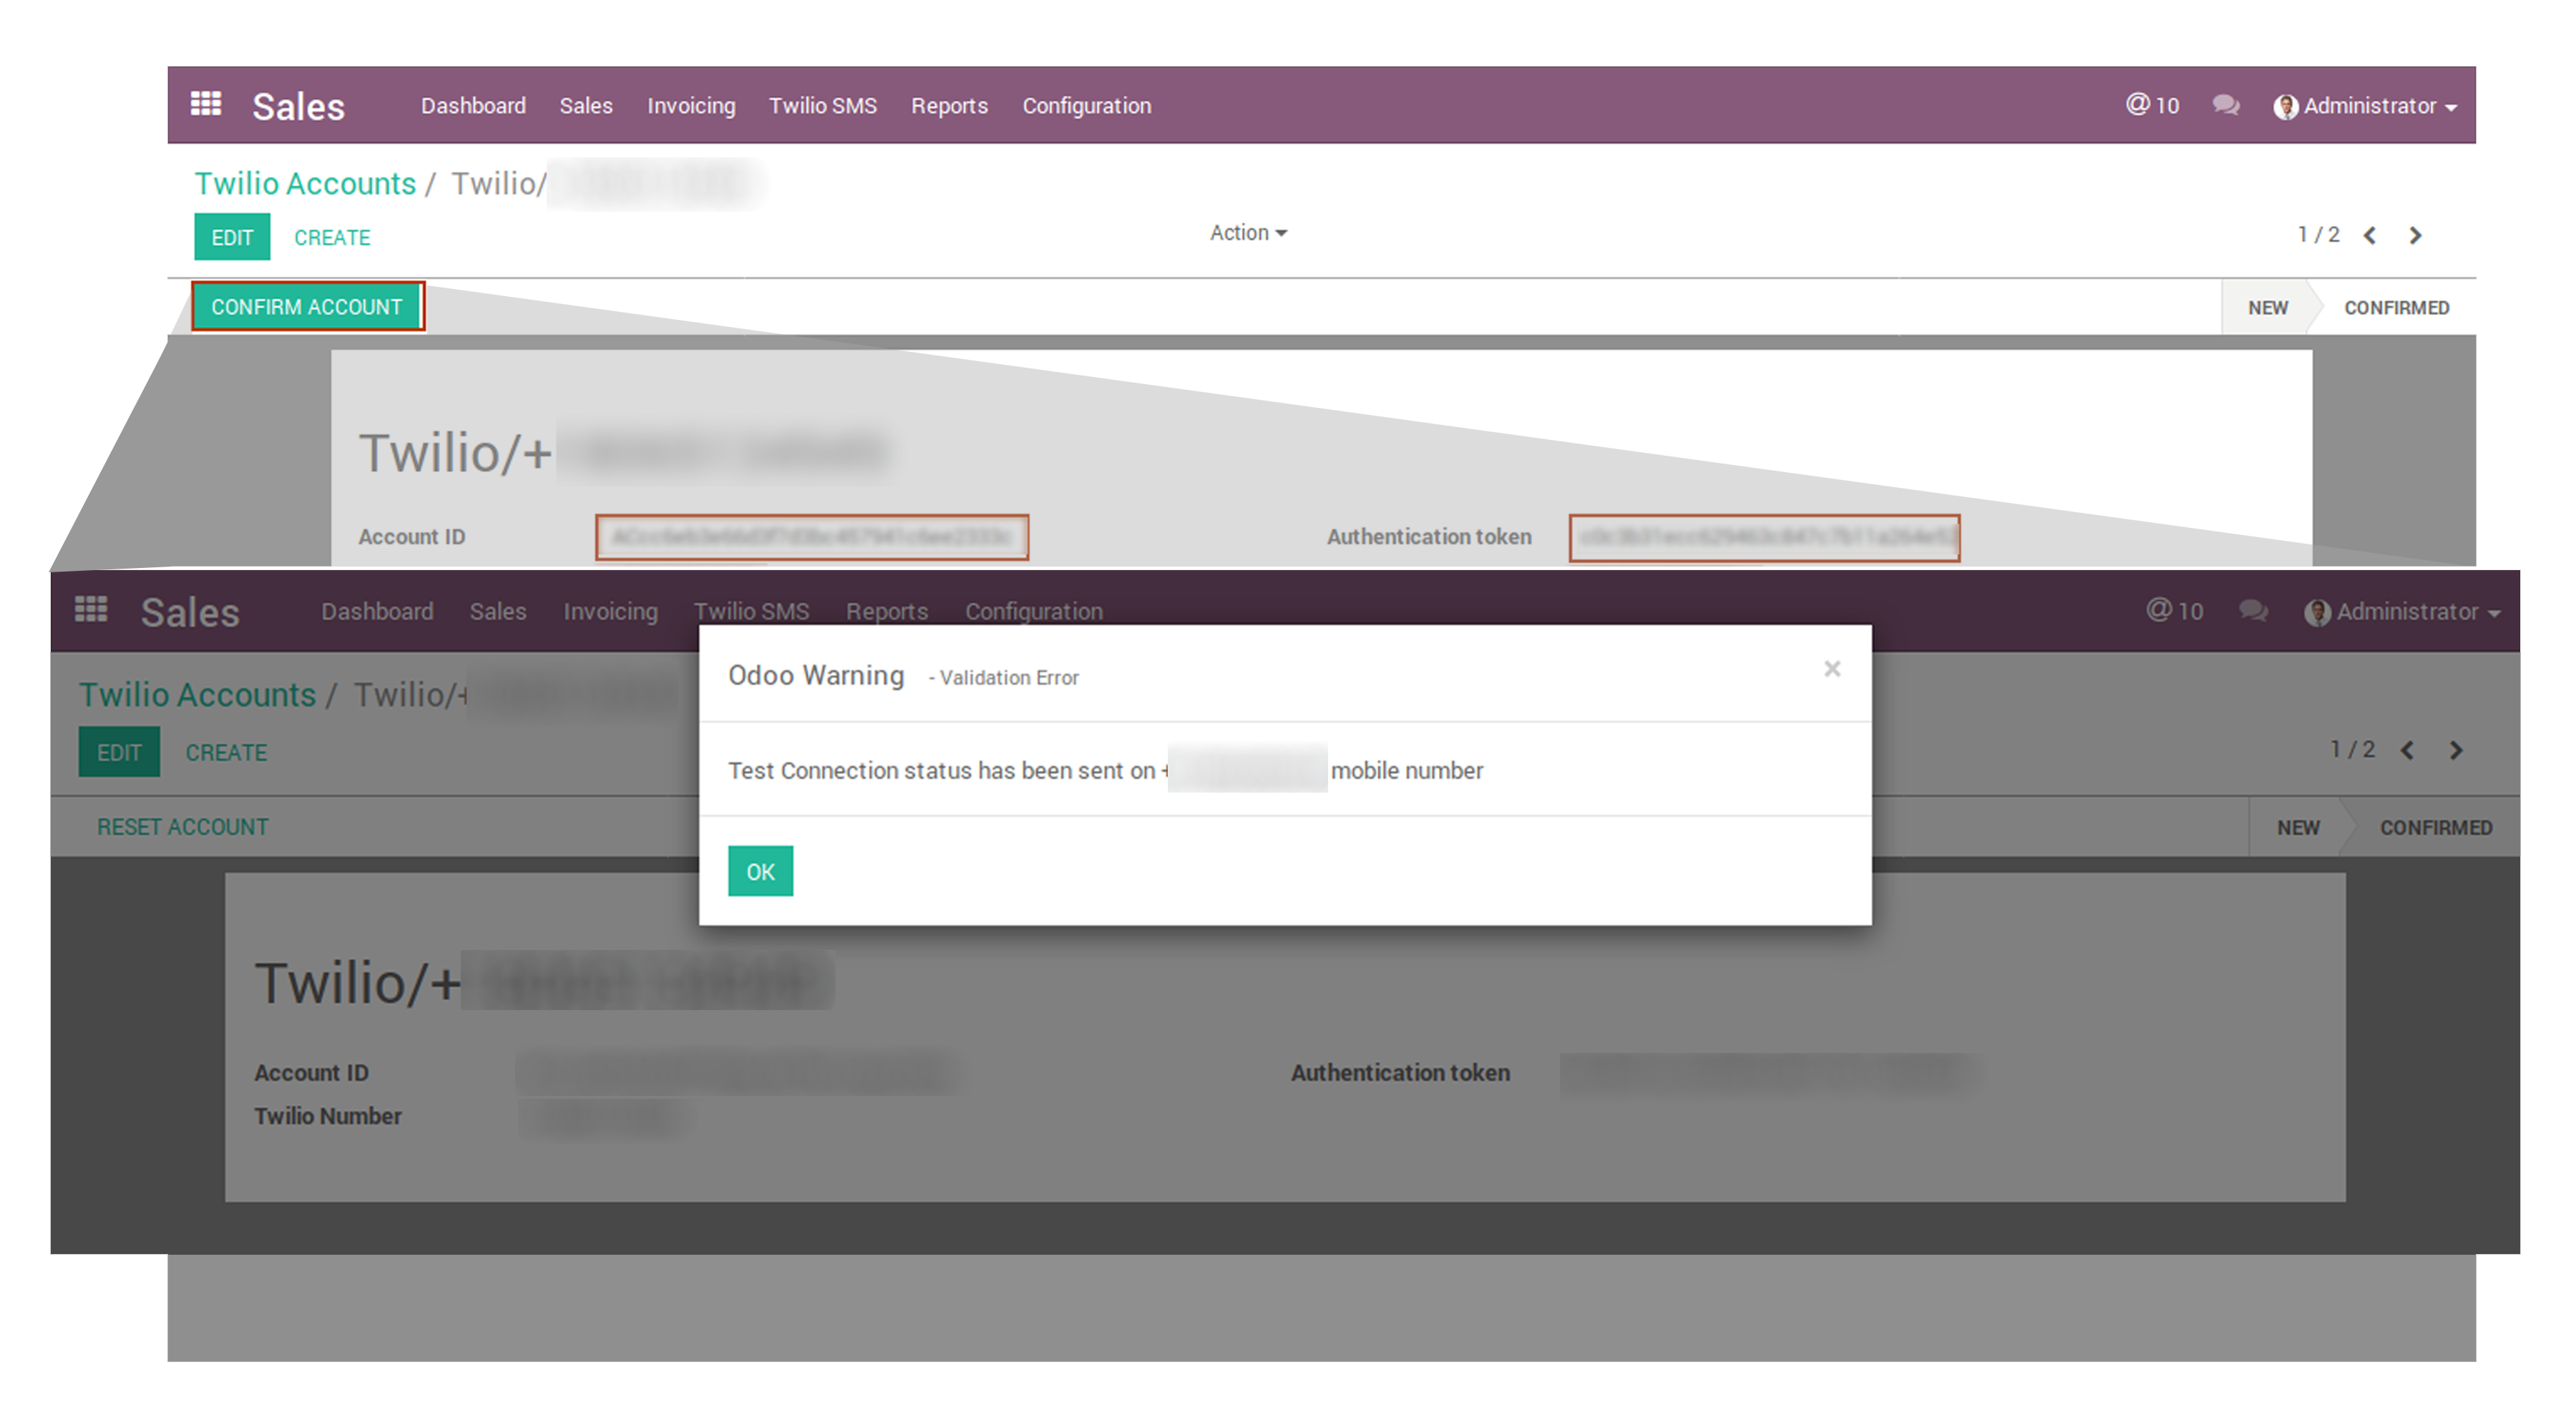
Task: Open the Configuration menu in the top bar
Action: [1086, 106]
